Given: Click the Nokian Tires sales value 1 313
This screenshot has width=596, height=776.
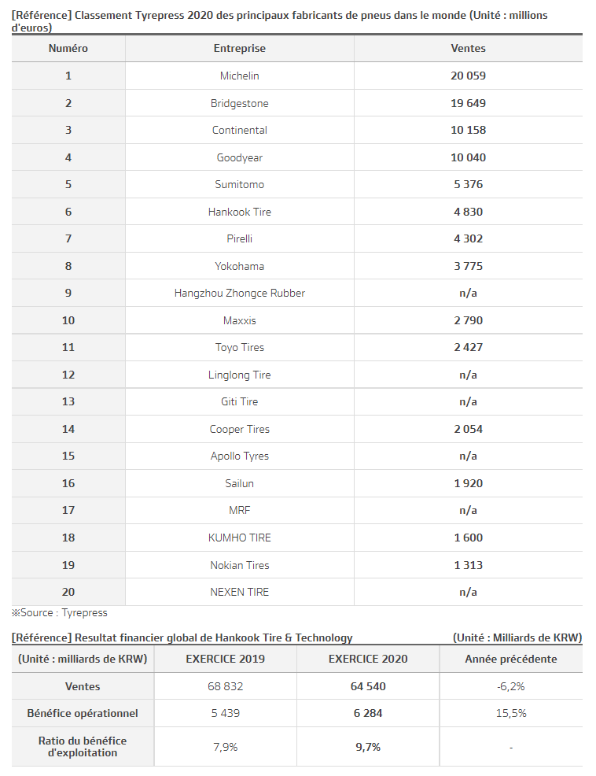Looking at the screenshot, I should (468, 565).
